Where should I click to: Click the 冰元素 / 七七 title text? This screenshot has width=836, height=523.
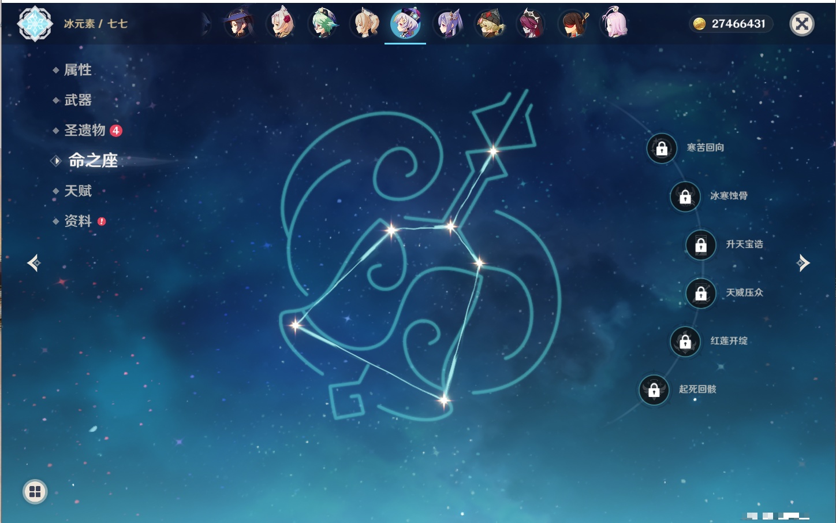(x=96, y=24)
